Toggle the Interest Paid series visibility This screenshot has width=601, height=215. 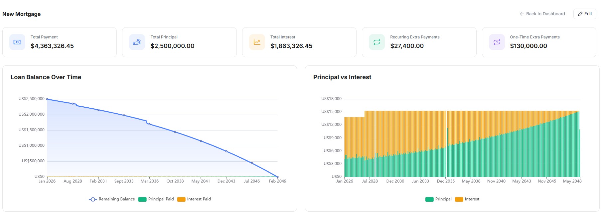pos(194,199)
